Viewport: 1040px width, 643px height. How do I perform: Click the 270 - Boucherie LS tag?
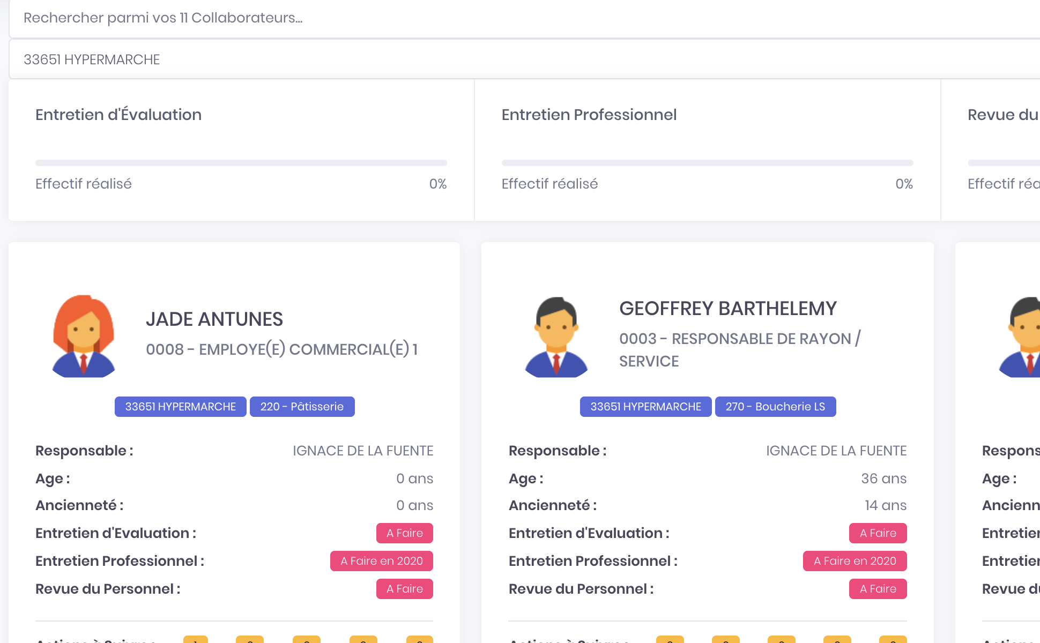[x=775, y=407]
